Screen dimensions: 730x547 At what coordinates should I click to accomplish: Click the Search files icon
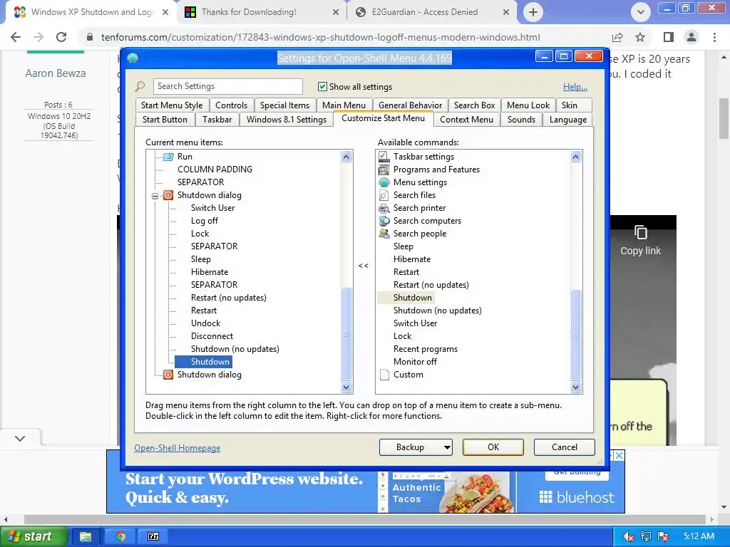point(384,195)
